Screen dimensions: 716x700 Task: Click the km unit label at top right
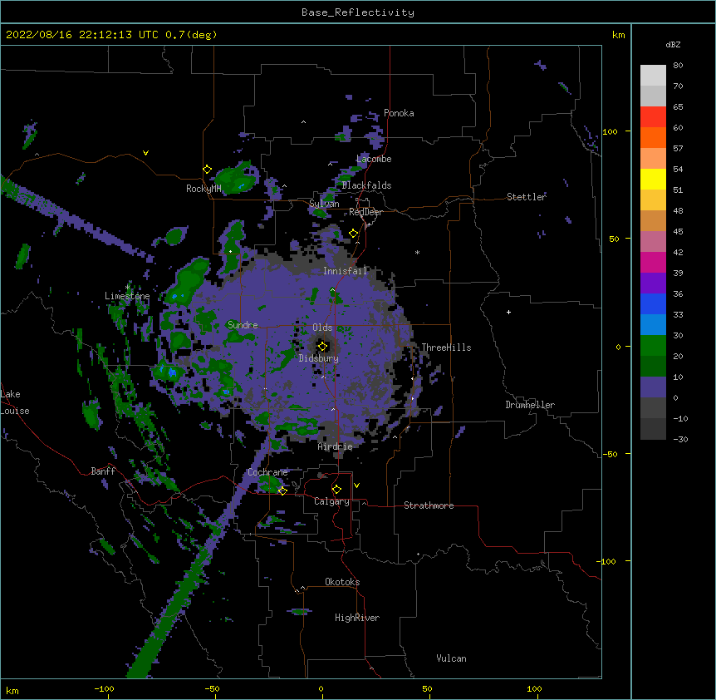(618, 35)
